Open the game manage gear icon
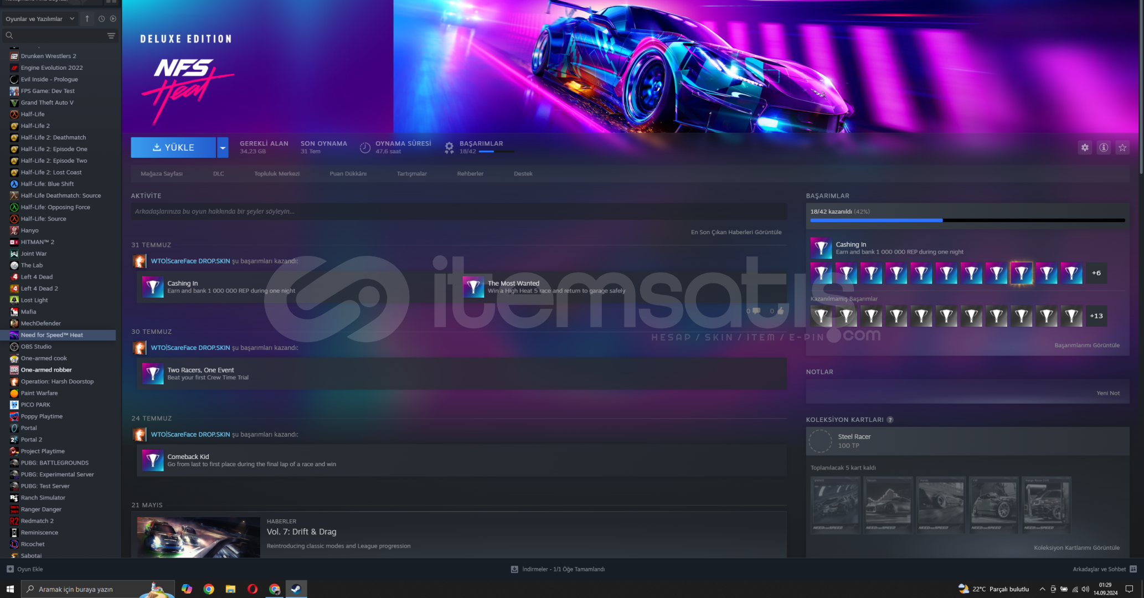 pyautogui.click(x=1085, y=147)
